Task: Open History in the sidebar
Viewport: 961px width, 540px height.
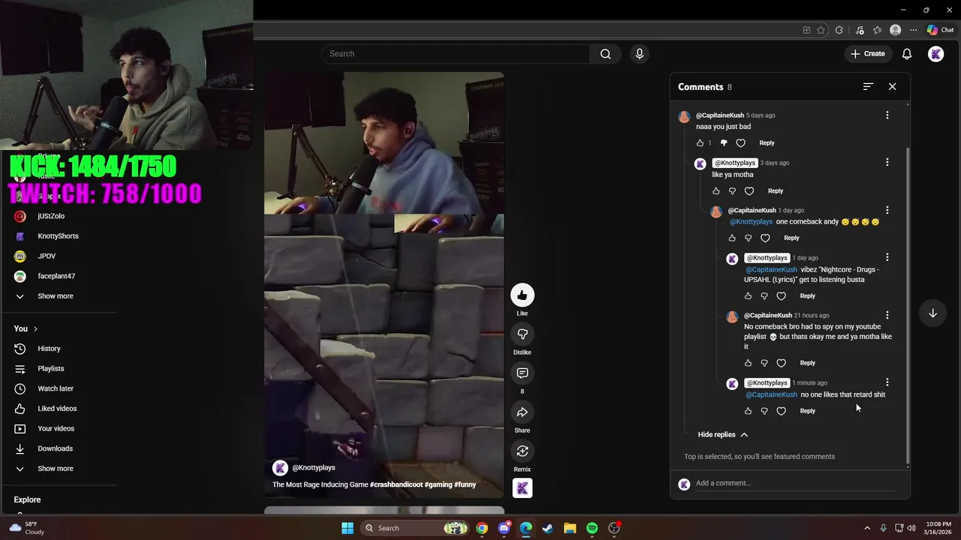Action: [49, 349]
